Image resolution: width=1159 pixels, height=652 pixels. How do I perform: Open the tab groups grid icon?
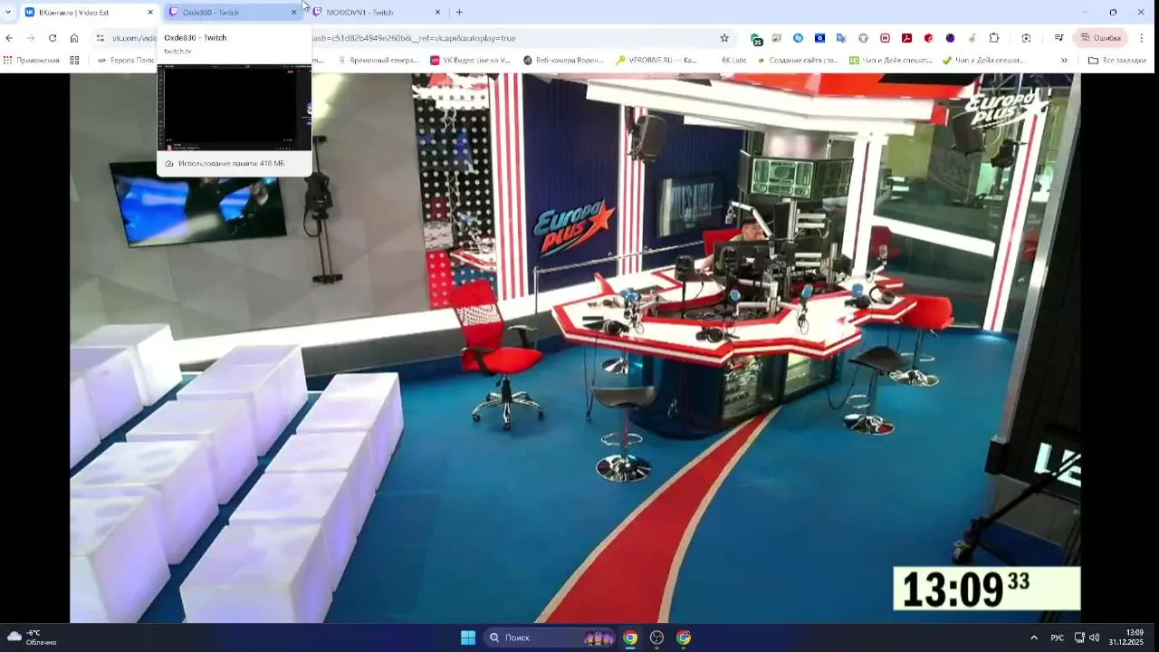tap(74, 61)
